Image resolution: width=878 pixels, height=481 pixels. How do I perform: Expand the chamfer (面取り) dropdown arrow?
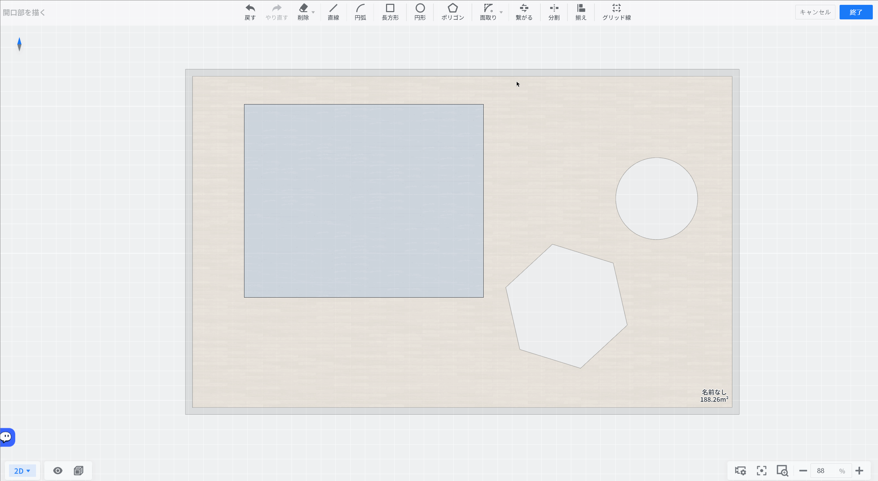(501, 12)
